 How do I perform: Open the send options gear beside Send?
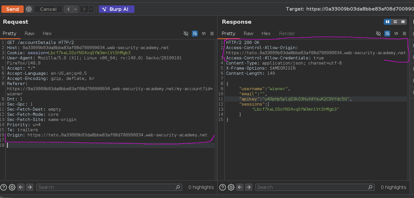[29, 9]
